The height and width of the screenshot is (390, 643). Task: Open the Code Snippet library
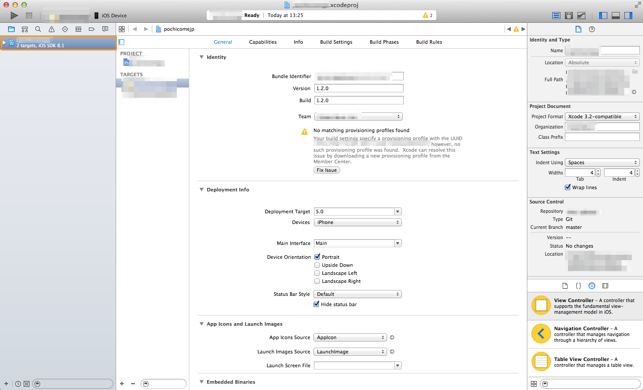pos(578,286)
